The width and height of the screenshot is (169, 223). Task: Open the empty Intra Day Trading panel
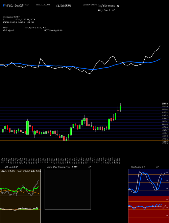coord(68,189)
